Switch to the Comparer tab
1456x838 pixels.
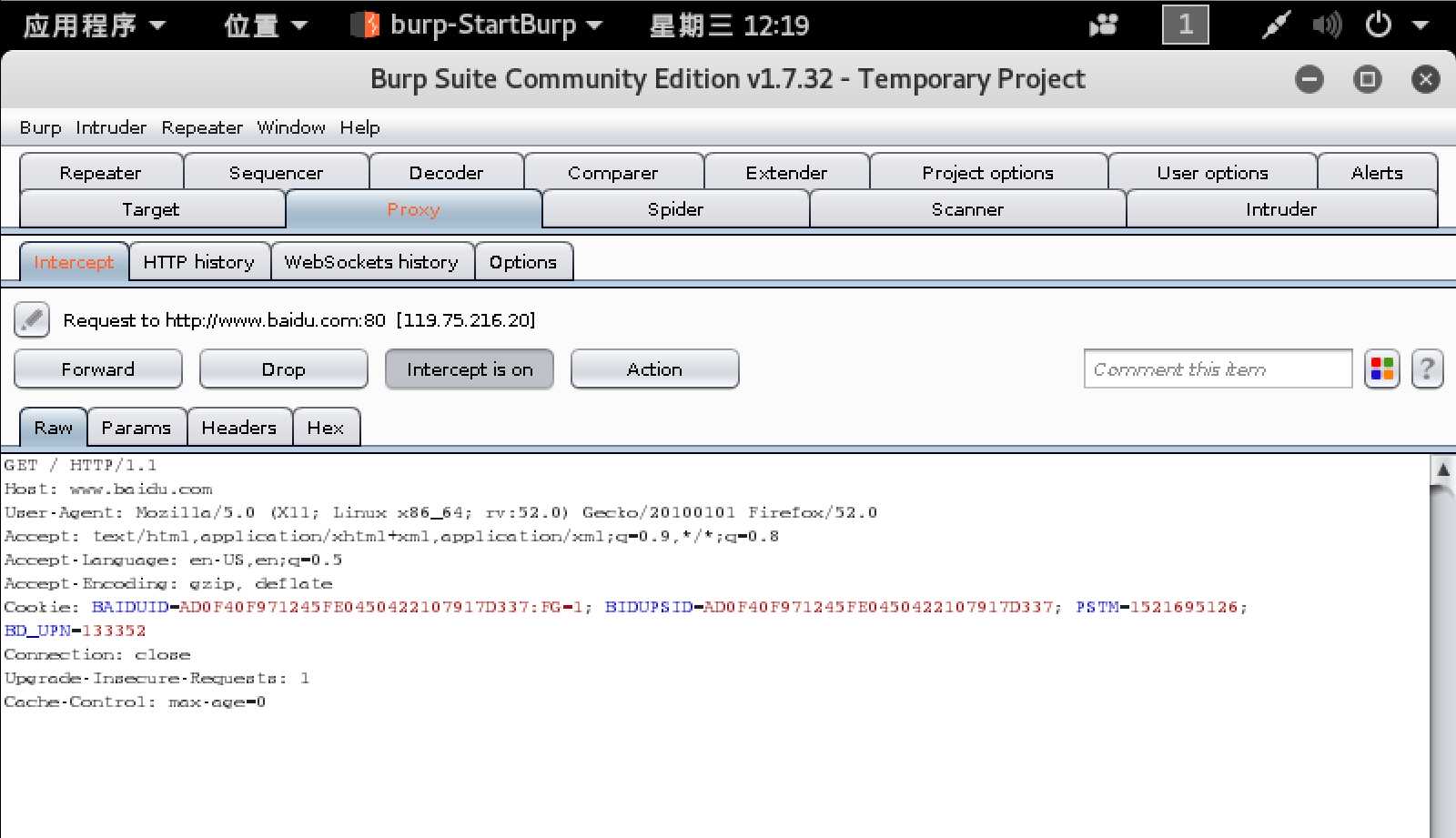[613, 173]
